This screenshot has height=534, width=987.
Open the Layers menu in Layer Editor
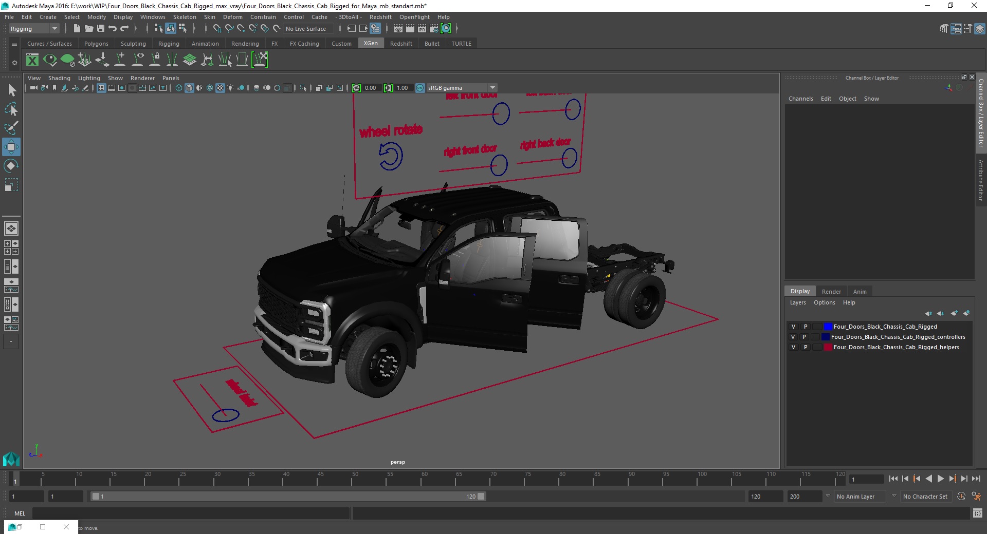(798, 302)
